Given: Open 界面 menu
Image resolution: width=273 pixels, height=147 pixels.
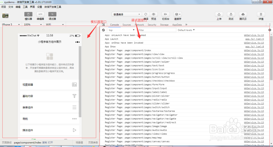Looking at the screenshot, I should pyautogui.click(x=32, y=7).
